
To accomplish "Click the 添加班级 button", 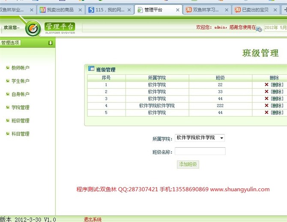I will (188, 164).
